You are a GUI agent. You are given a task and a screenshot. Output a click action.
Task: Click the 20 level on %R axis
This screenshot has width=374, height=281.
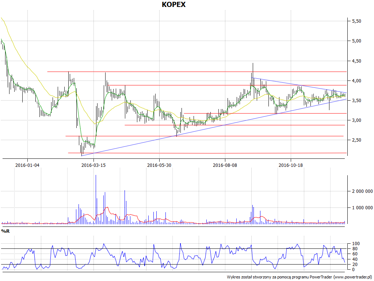tap(355, 265)
